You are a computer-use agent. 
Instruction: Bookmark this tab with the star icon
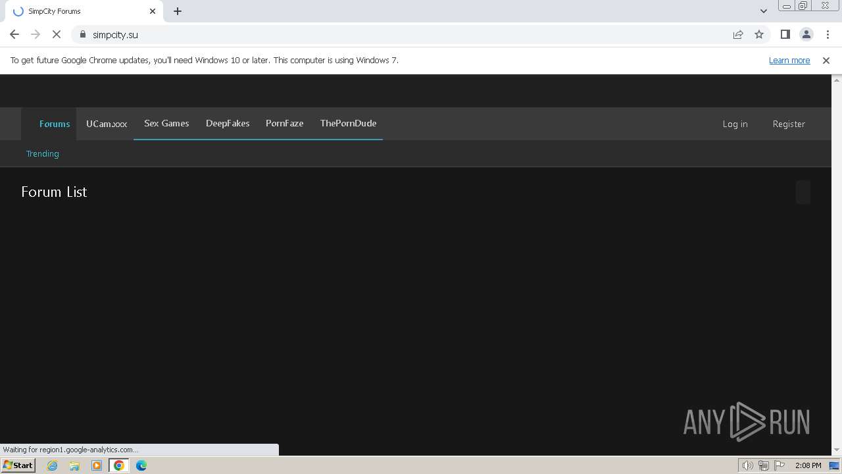[759, 34]
